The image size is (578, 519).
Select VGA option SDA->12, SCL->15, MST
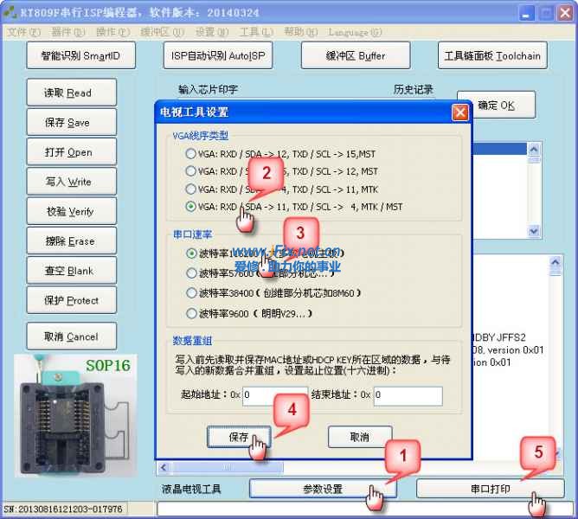click(x=191, y=153)
